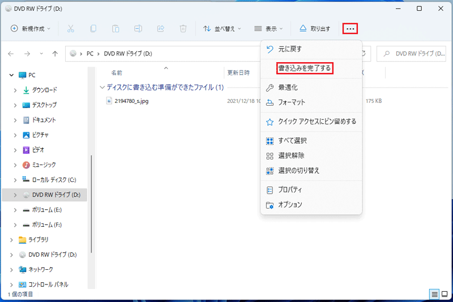Select コントロール パネル in navigation pane

(44, 284)
